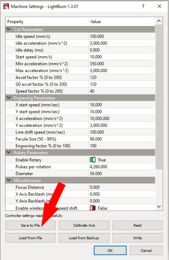
Task: Click 'Facula Size (50 - 99%)' label
Action: 36,139
